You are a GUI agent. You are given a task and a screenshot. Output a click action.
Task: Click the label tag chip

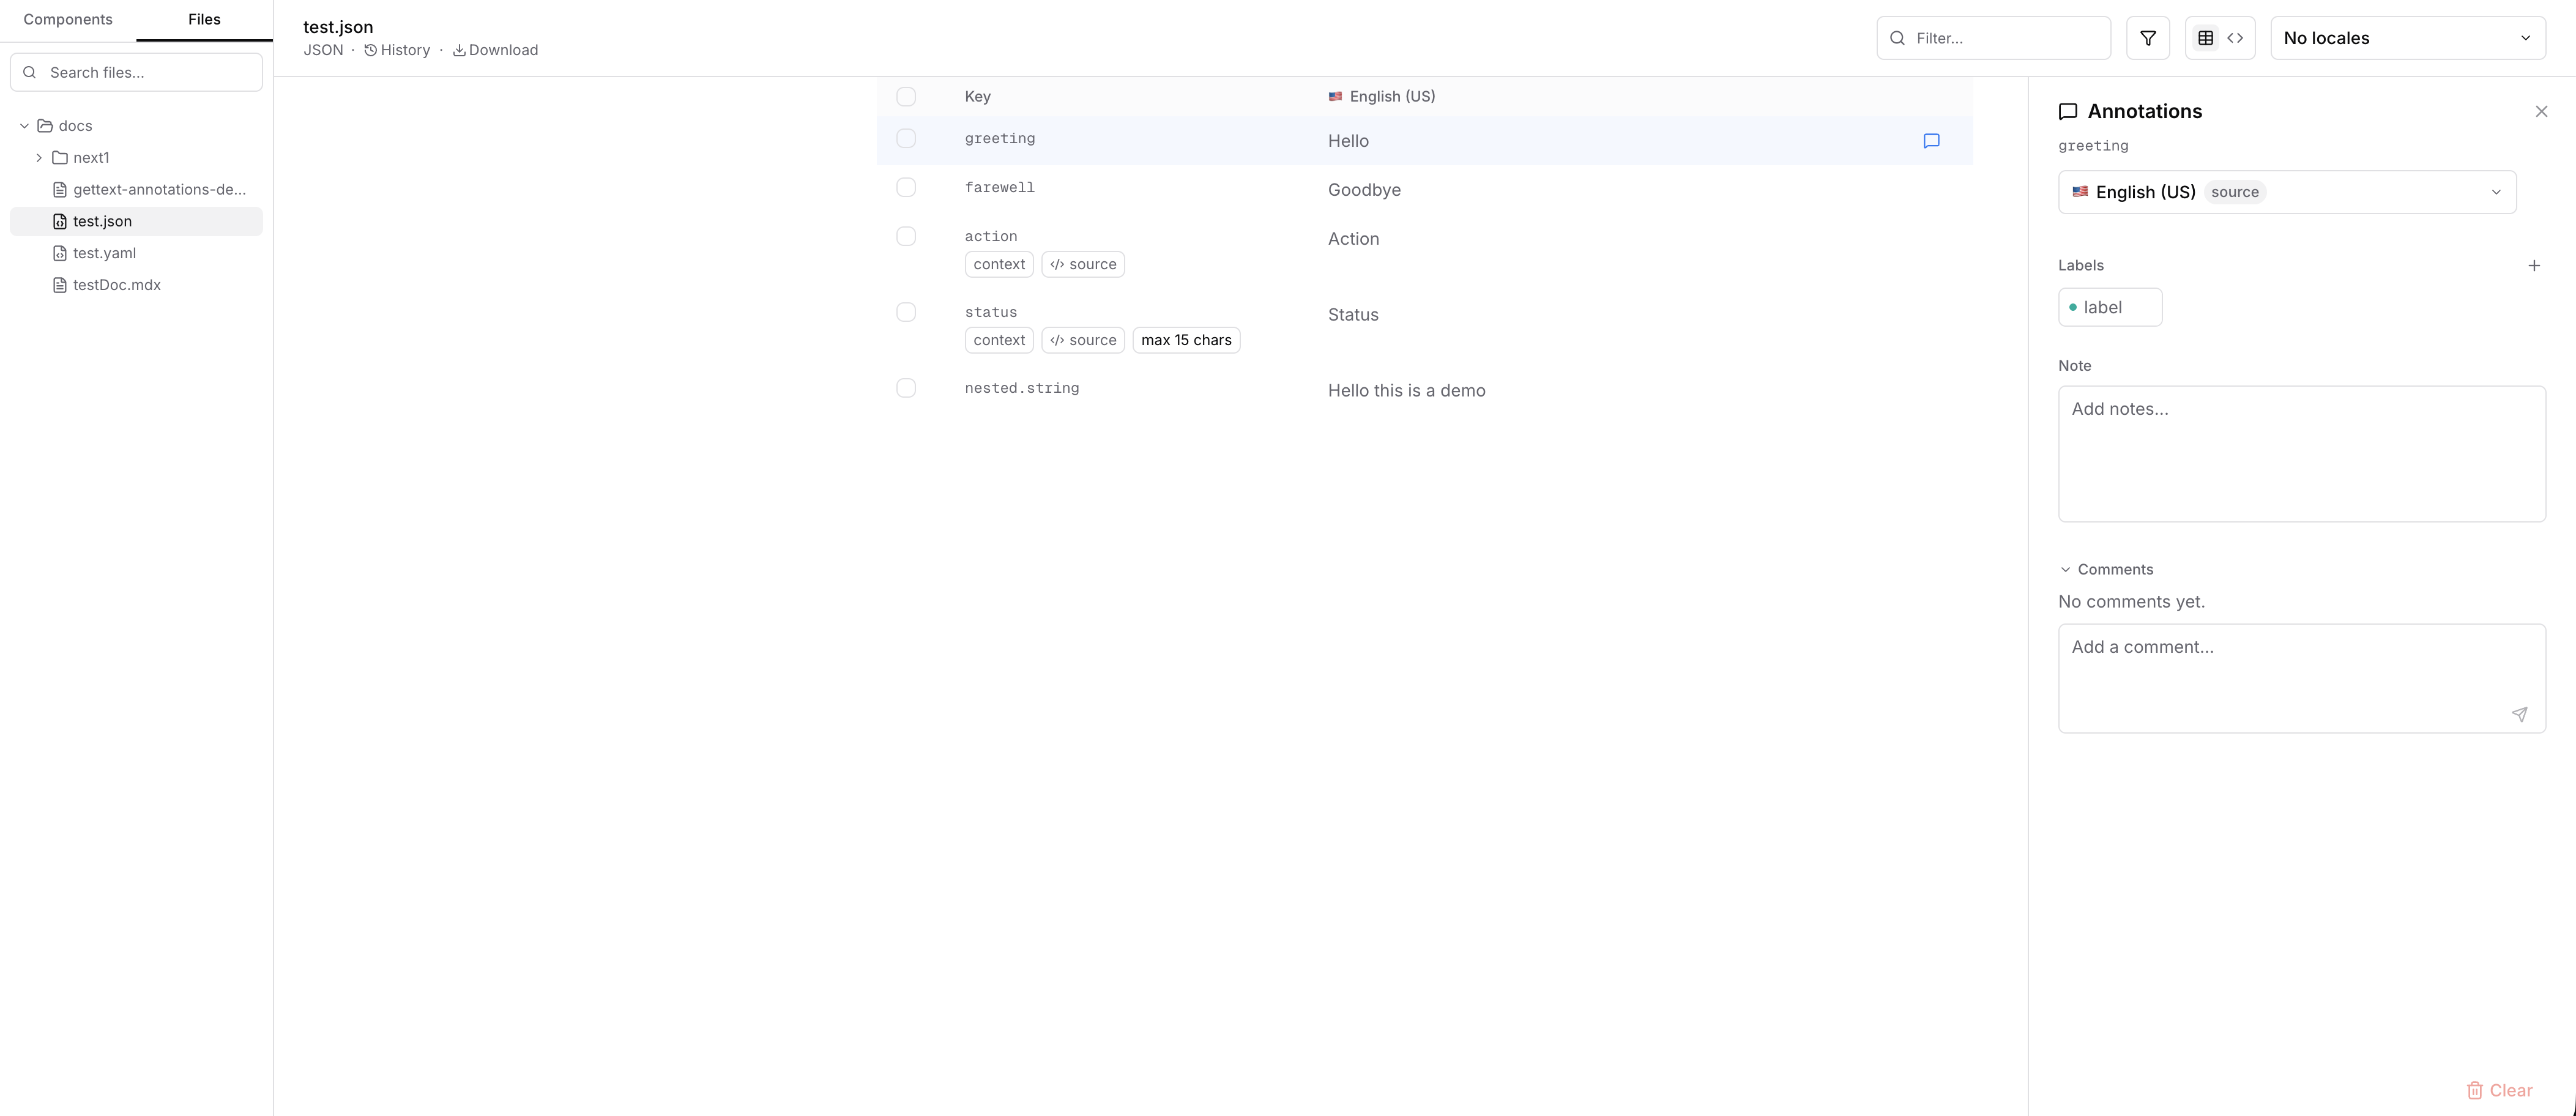pyautogui.click(x=2110, y=307)
